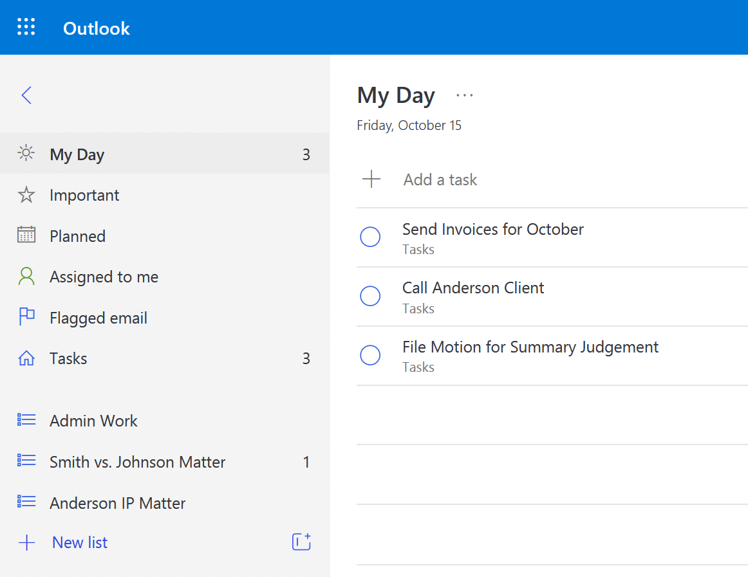Open the Admin Work list
The width and height of the screenshot is (748, 577).
coord(165,421)
